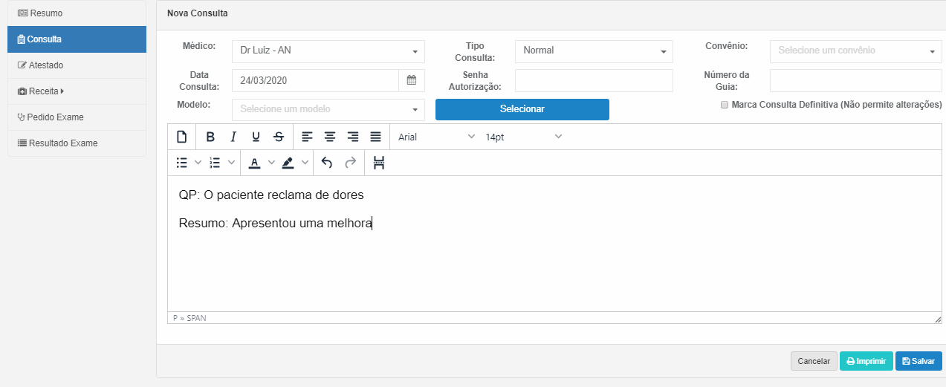Click the Bold formatting icon

pyautogui.click(x=210, y=137)
